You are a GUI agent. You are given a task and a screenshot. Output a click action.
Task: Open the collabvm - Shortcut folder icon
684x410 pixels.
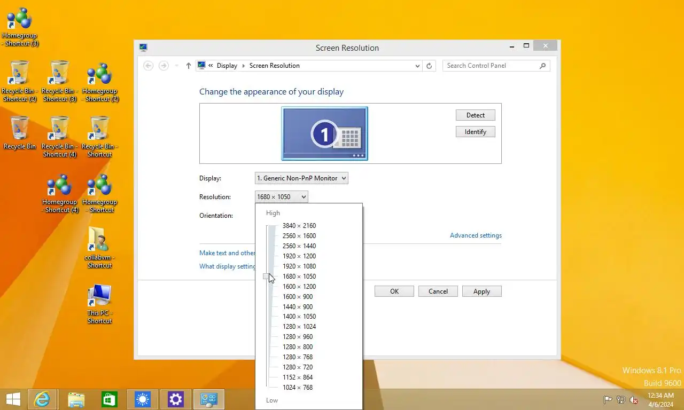coord(99,248)
